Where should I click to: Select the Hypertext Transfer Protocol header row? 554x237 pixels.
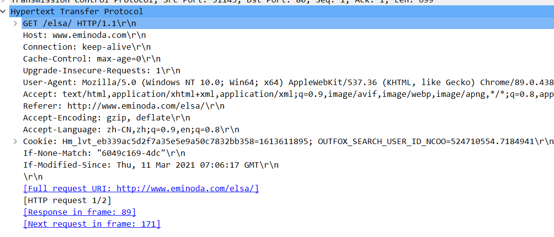pos(277,11)
